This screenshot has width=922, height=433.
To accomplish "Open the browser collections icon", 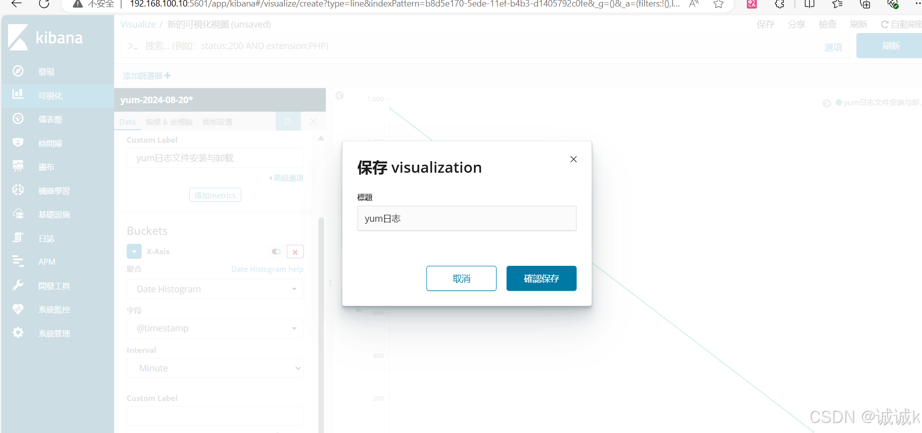I will coord(865,4).
